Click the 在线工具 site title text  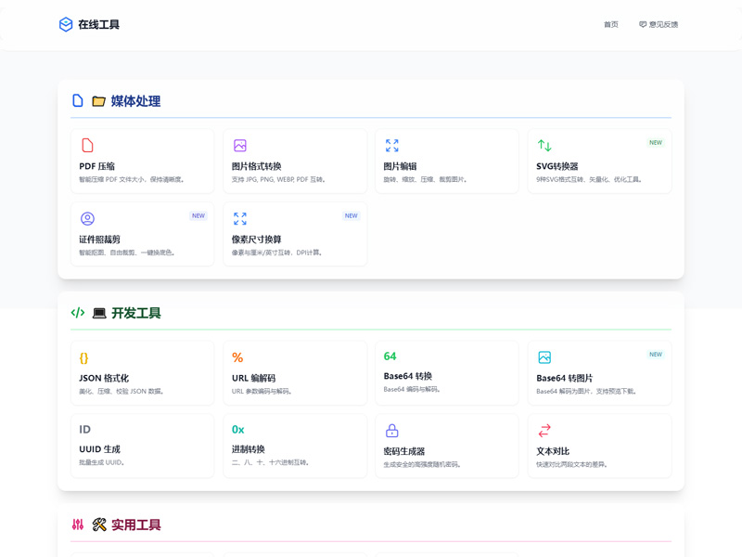98,24
